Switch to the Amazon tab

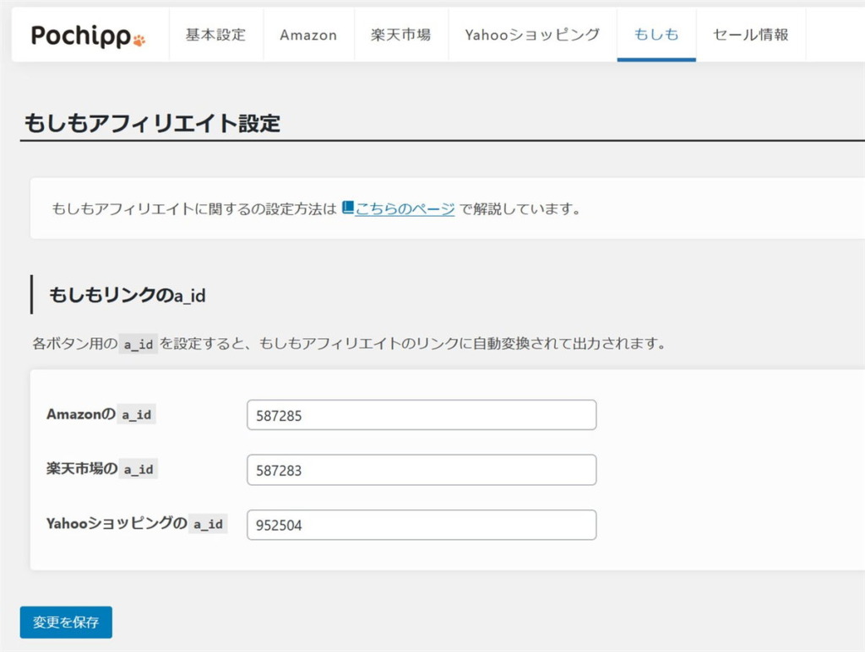coord(308,35)
